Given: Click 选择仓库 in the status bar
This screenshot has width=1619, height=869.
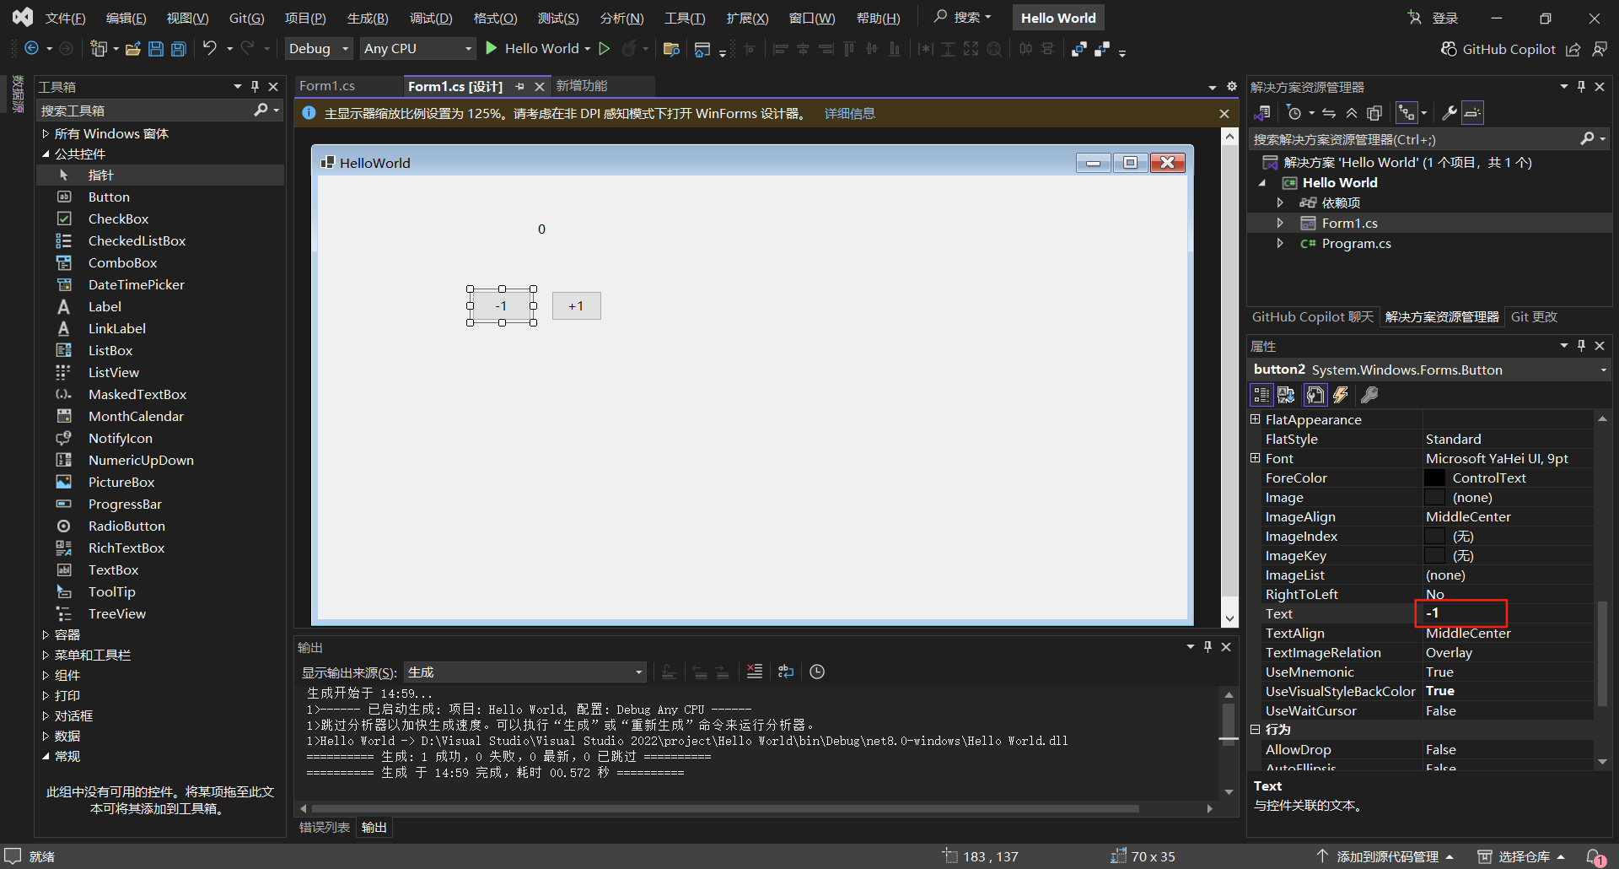Looking at the screenshot, I should click(1521, 857).
